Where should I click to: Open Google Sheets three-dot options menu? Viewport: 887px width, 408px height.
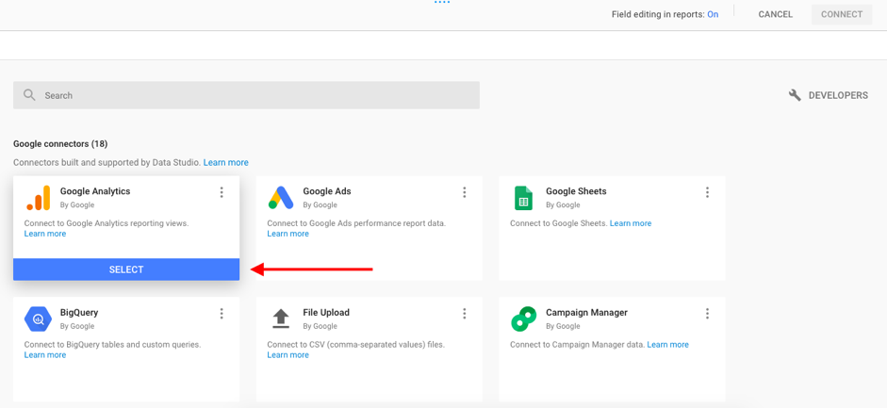pyautogui.click(x=707, y=192)
